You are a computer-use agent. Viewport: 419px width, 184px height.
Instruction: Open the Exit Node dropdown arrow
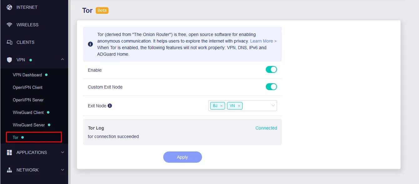coord(273,106)
